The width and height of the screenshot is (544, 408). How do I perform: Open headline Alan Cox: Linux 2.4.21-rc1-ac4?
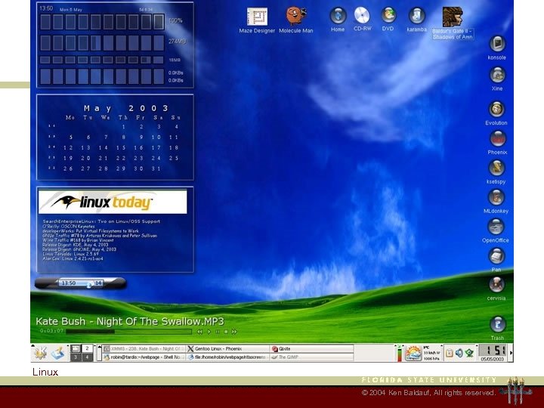pos(73,258)
